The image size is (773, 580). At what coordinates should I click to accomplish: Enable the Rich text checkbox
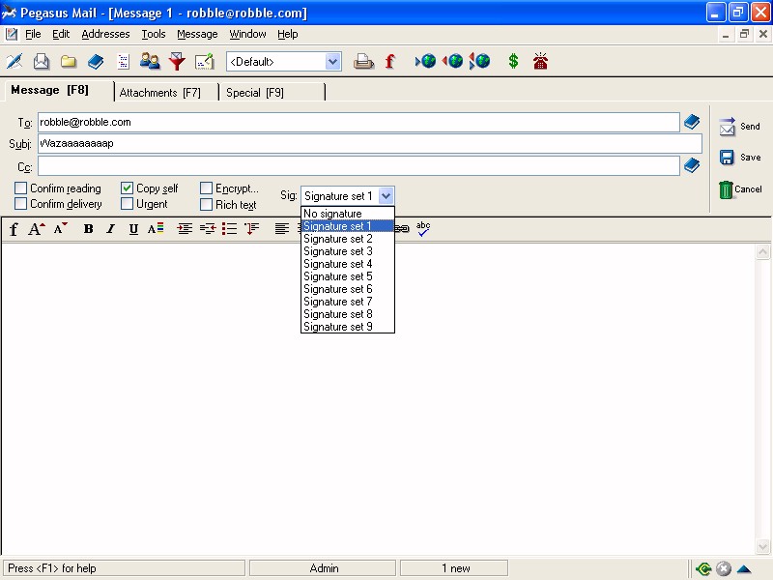point(206,204)
